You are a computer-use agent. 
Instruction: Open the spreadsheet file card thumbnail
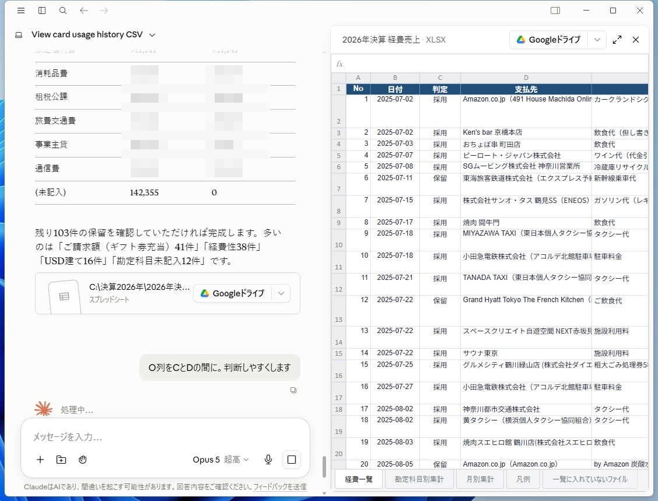(64, 296)
